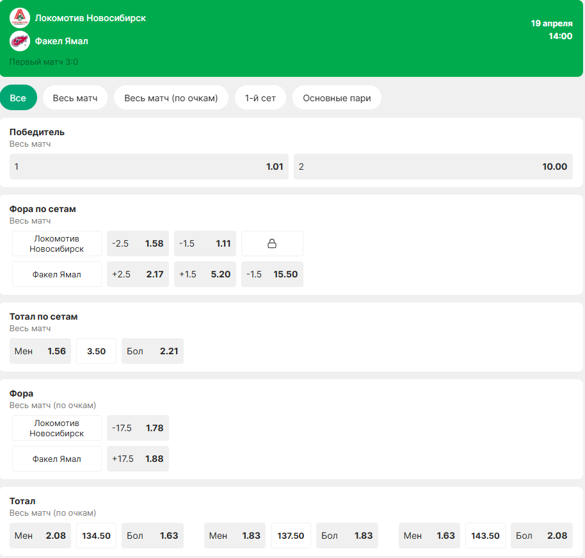
Task: Click the 'Первый матч 3:0' note
Action: [x=44, y=62]
